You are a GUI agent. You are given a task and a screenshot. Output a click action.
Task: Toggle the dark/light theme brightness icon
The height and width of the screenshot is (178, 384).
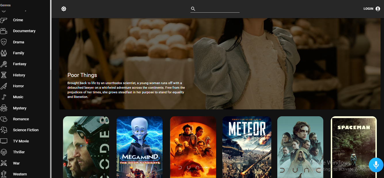pos(64,9)
